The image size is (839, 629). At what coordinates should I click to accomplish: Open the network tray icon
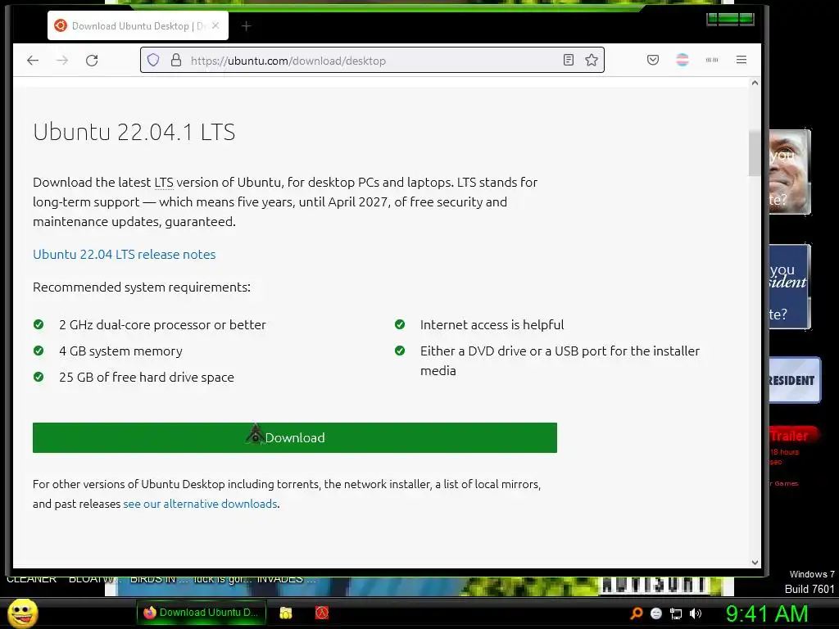pyautogui.click(x=676, y=614)
